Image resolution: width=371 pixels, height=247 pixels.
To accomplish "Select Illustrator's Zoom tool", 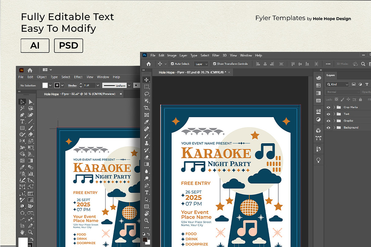I will click(x=31, y=232).
